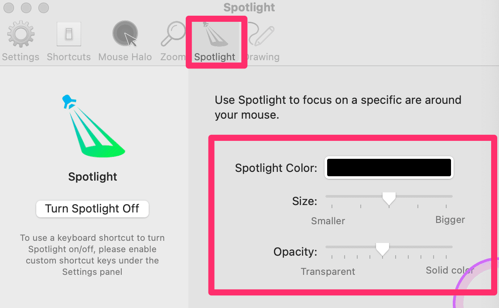Select the Spotlight toolbar icon
Screen dimensions: 499x308
[x=215, y=34]
